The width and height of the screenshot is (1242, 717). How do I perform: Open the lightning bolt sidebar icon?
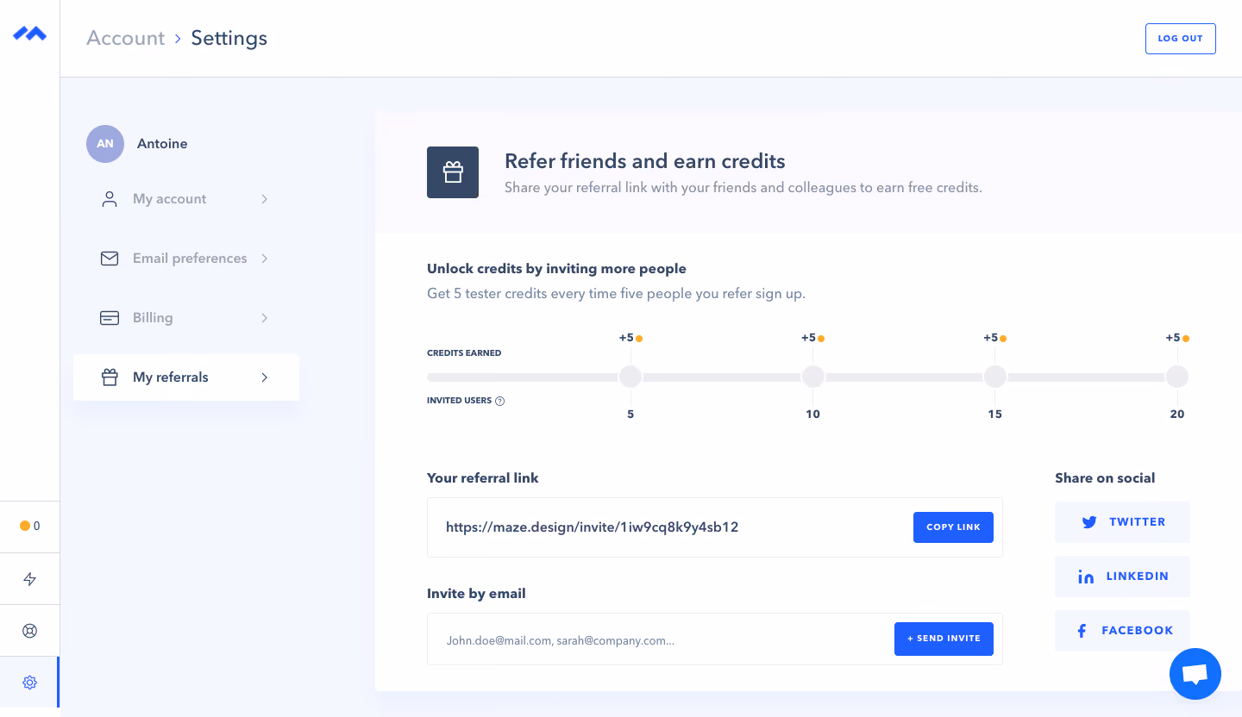[x=29, y=579]
